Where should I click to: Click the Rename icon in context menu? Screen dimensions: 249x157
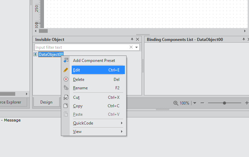[66, 88]
